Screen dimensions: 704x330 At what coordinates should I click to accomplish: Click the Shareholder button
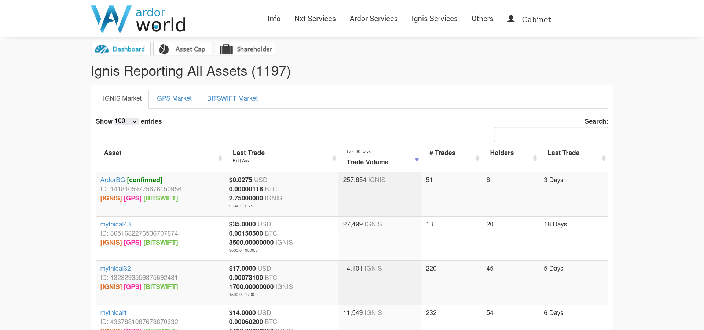tap(245, 49)
